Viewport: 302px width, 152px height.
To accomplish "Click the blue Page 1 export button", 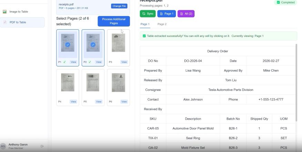I will pos(167,14).
